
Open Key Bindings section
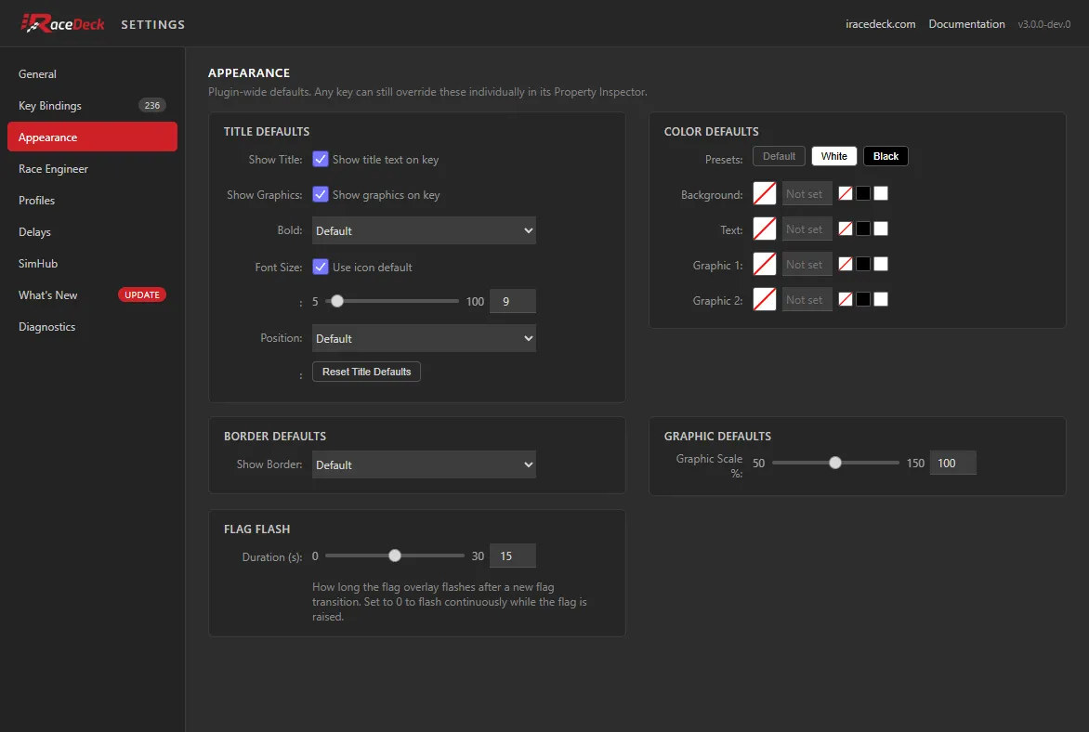92,106
